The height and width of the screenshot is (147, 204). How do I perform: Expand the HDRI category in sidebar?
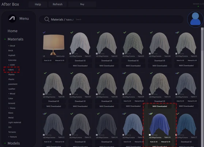(12, 65)
